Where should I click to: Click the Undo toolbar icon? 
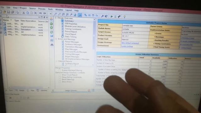41,13
